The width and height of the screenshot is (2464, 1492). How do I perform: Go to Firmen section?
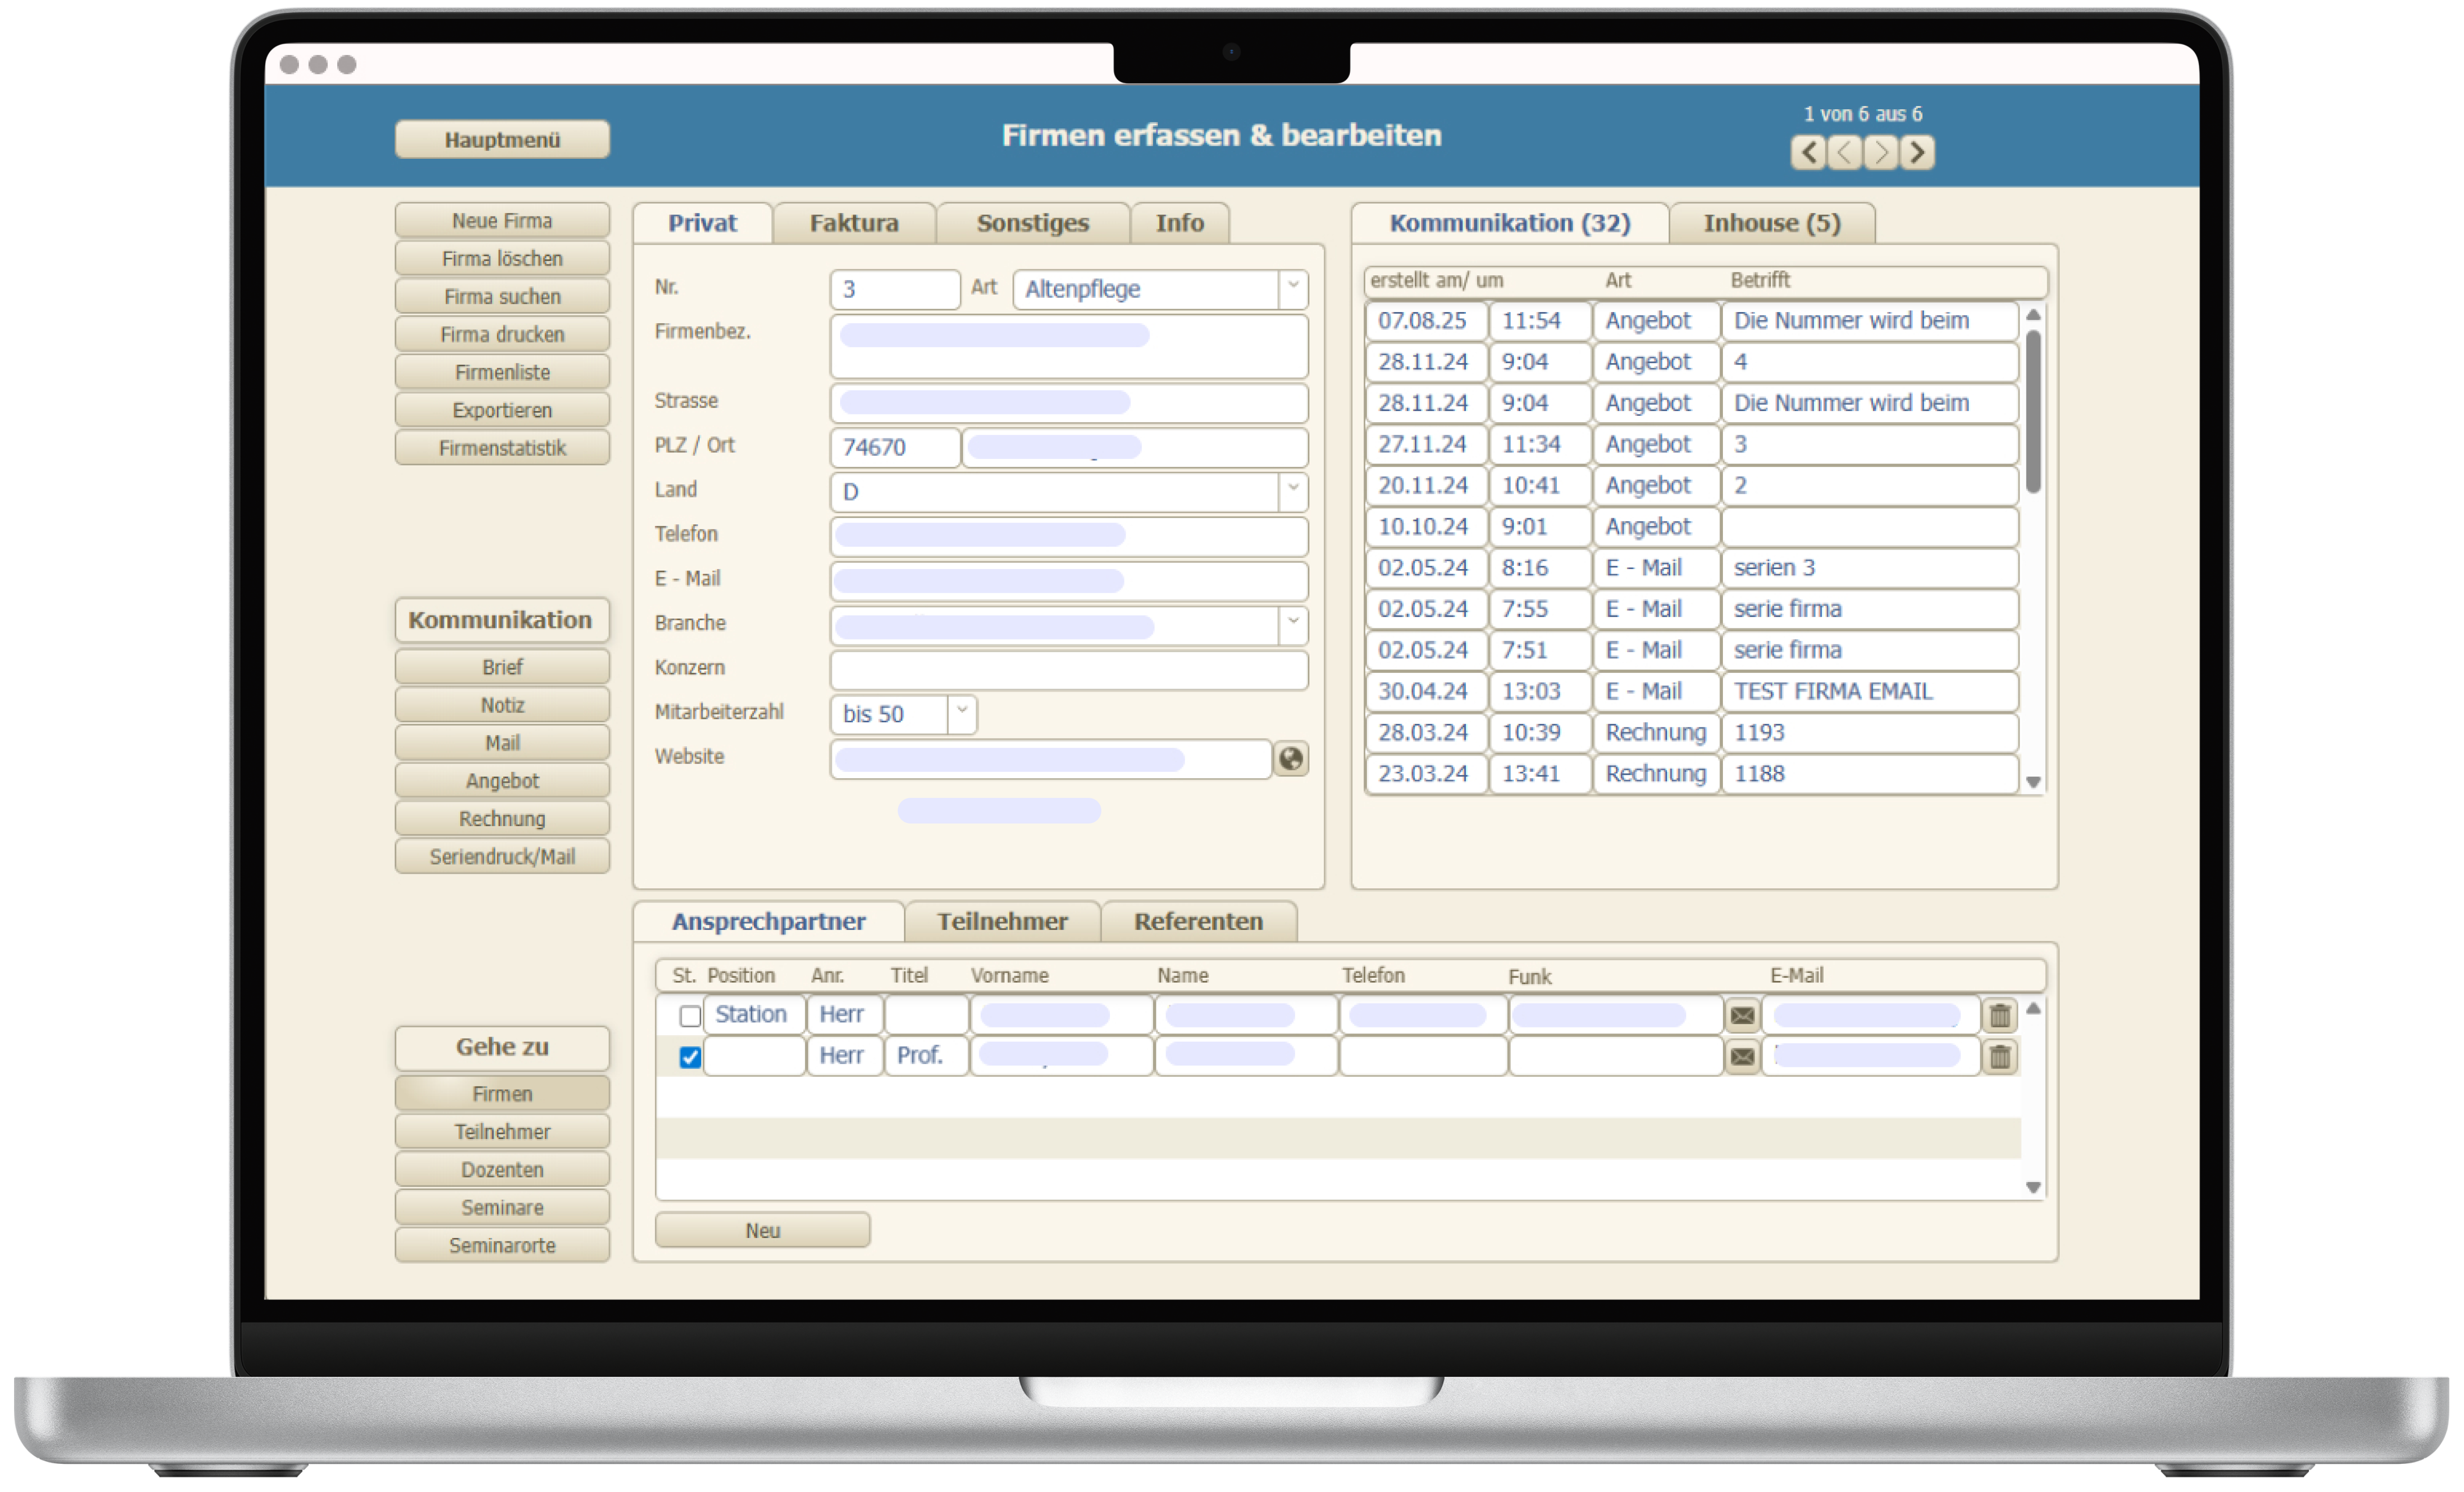click(x=502, y=1094)
